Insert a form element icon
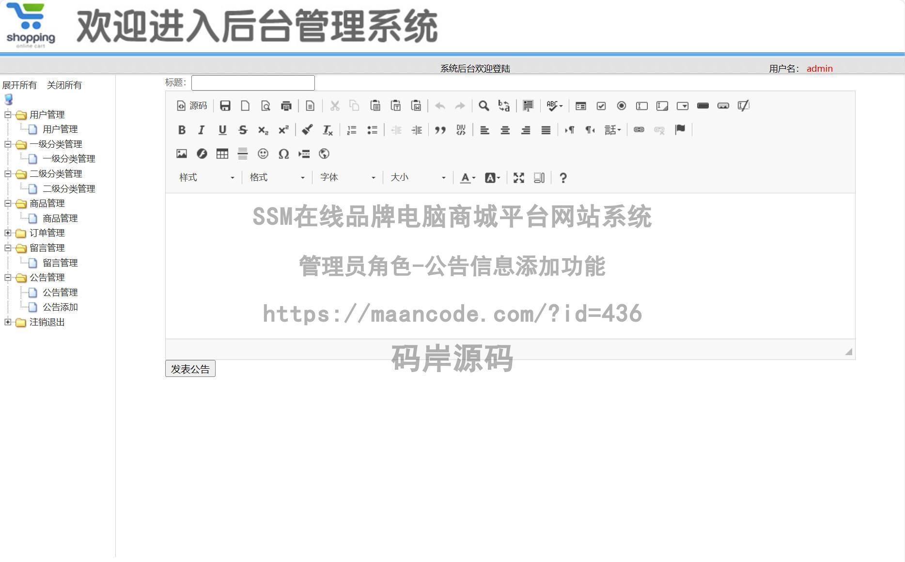 point(581,106)
